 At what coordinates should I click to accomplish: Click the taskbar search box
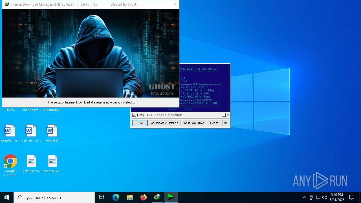pyautogui.click(x=54, y=197)
